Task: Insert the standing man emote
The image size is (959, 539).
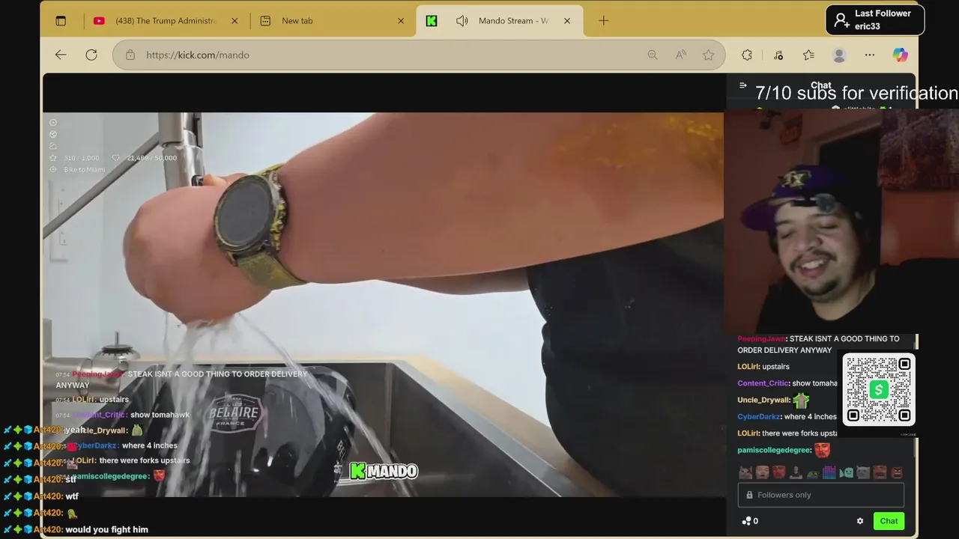Action: [796, 472]
